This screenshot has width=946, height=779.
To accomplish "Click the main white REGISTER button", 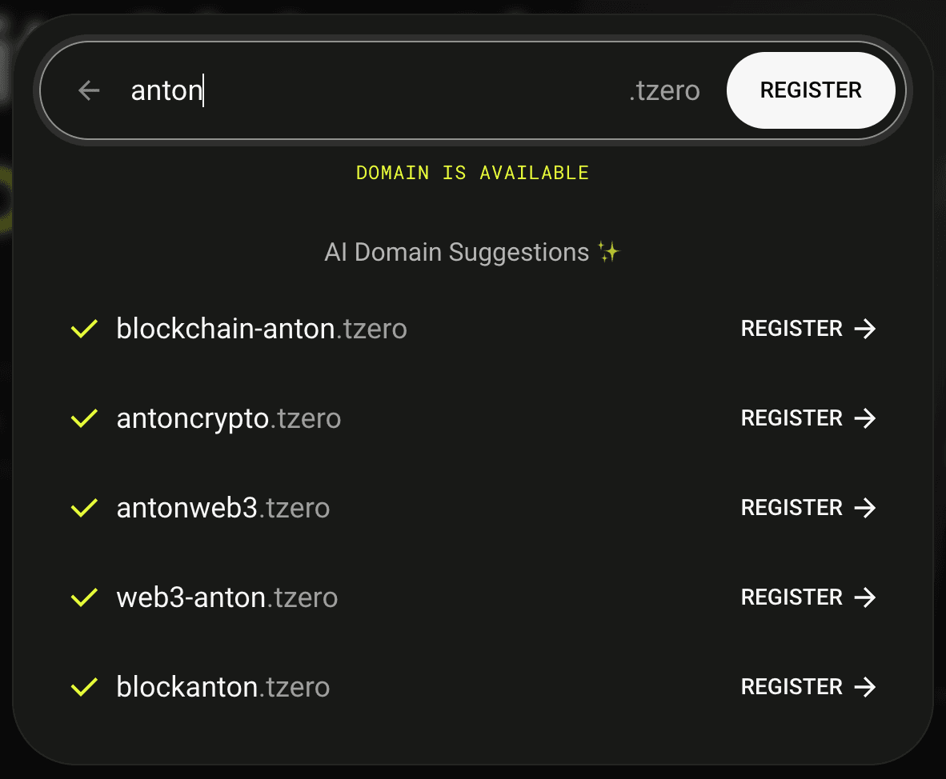I will pyautogui.click(x=811, y=90).
